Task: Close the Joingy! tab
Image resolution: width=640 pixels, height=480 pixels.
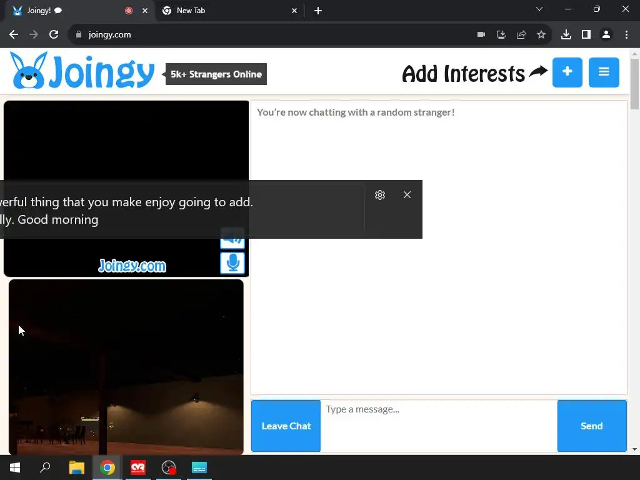Action: [x=145, y=11]
